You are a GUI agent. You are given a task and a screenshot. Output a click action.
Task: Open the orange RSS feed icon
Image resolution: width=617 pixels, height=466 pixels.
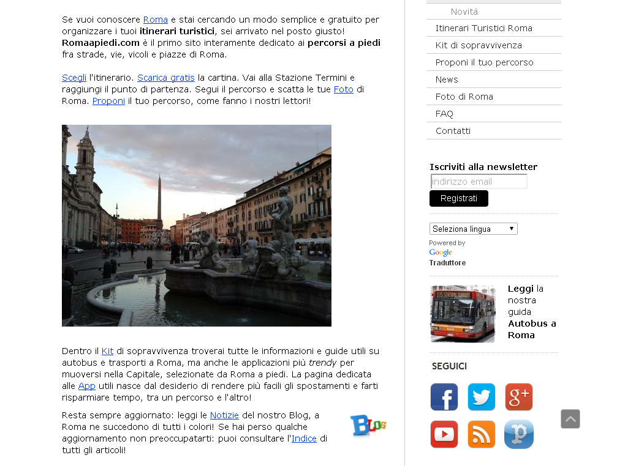tap(481, 434)
